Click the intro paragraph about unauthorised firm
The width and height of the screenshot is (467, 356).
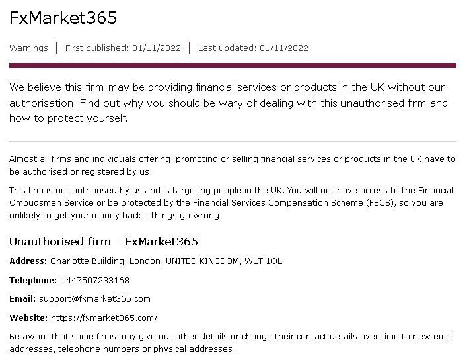(x=229, y=103)
